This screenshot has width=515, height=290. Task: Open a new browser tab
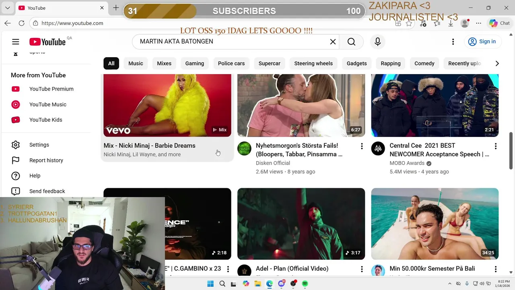tap(116, 8)
